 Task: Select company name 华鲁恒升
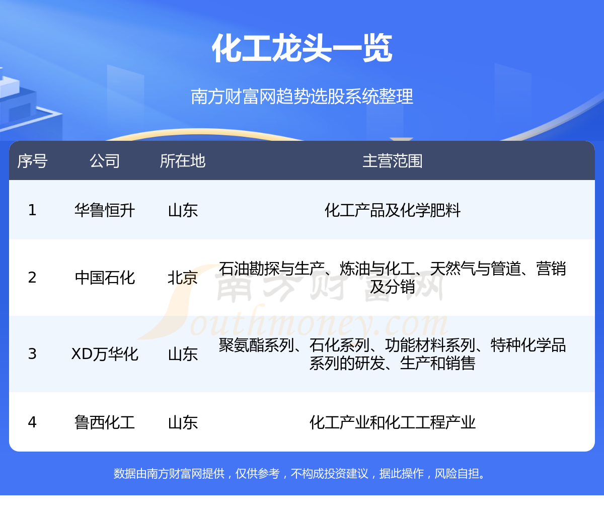(105, 210)
